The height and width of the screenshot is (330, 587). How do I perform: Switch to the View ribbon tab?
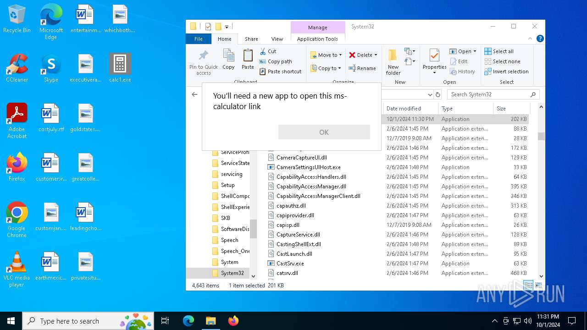[x=277, y=39]
